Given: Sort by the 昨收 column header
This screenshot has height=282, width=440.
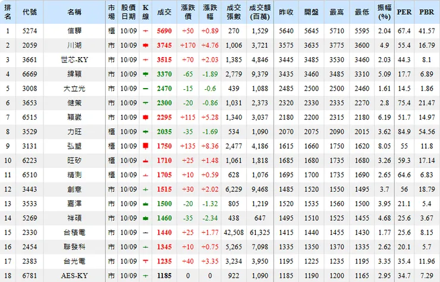Looking at the screenshot, I should (x=286, y=12).
